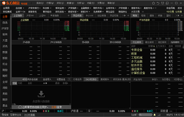Open the 行情(Q) menu
This screenshot has height=117, width=184.
pos(50,3)
